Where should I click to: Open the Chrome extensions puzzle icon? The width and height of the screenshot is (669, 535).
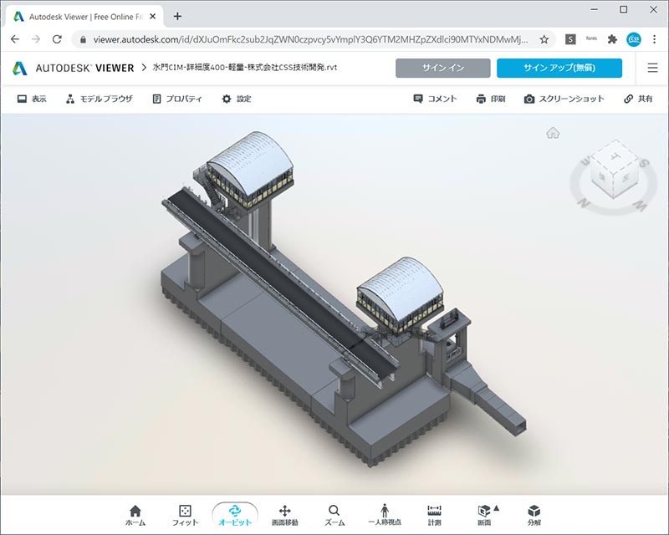612,39
